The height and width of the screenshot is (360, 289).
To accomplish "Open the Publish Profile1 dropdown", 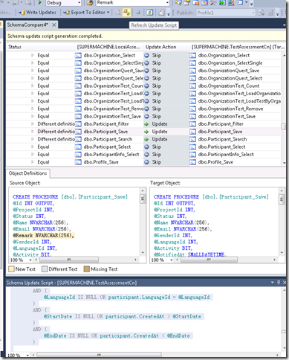I will click(x=253, y=13).
